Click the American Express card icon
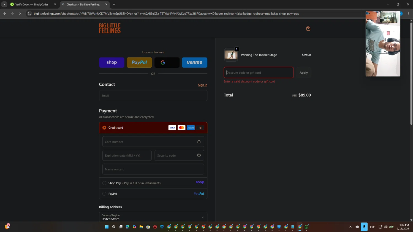This screenshot has width=413, height=232. tap(191, 128)
